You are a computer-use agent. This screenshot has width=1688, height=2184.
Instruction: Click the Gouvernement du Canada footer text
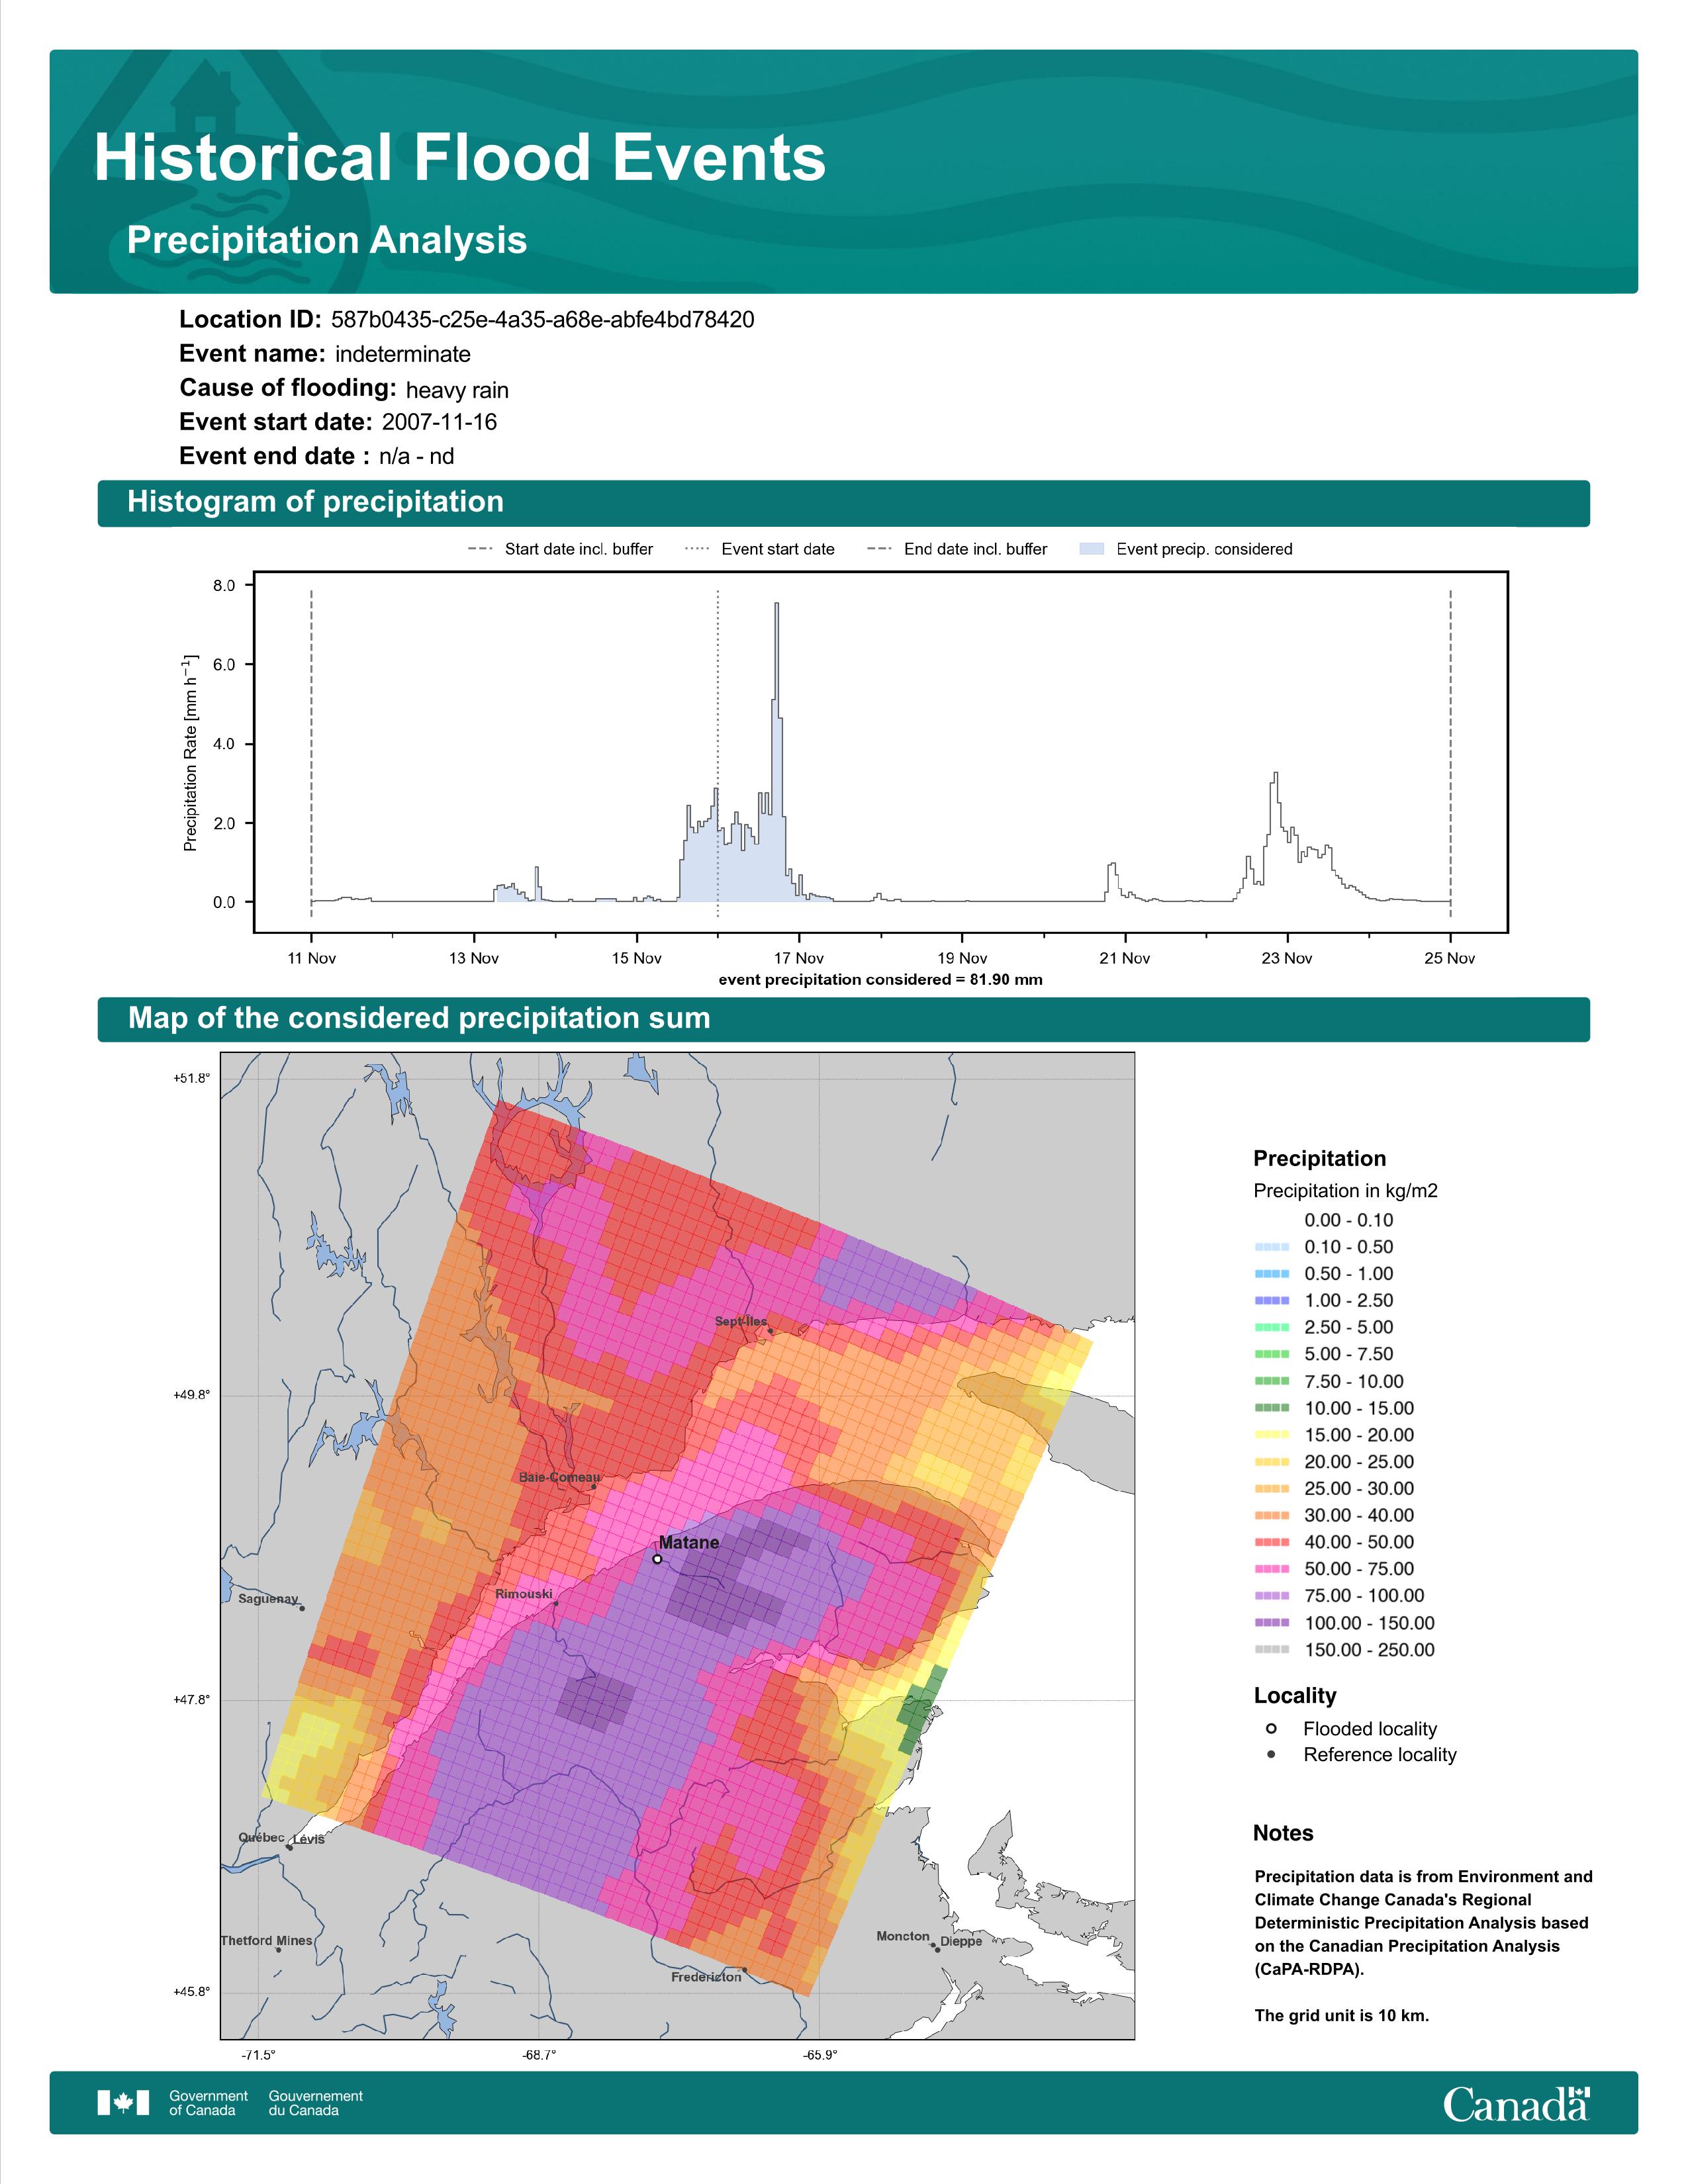coord(316,2103)
